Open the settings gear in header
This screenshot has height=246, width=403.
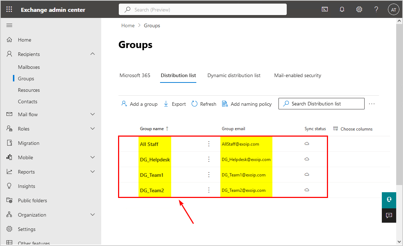click(x=359, y=10)
